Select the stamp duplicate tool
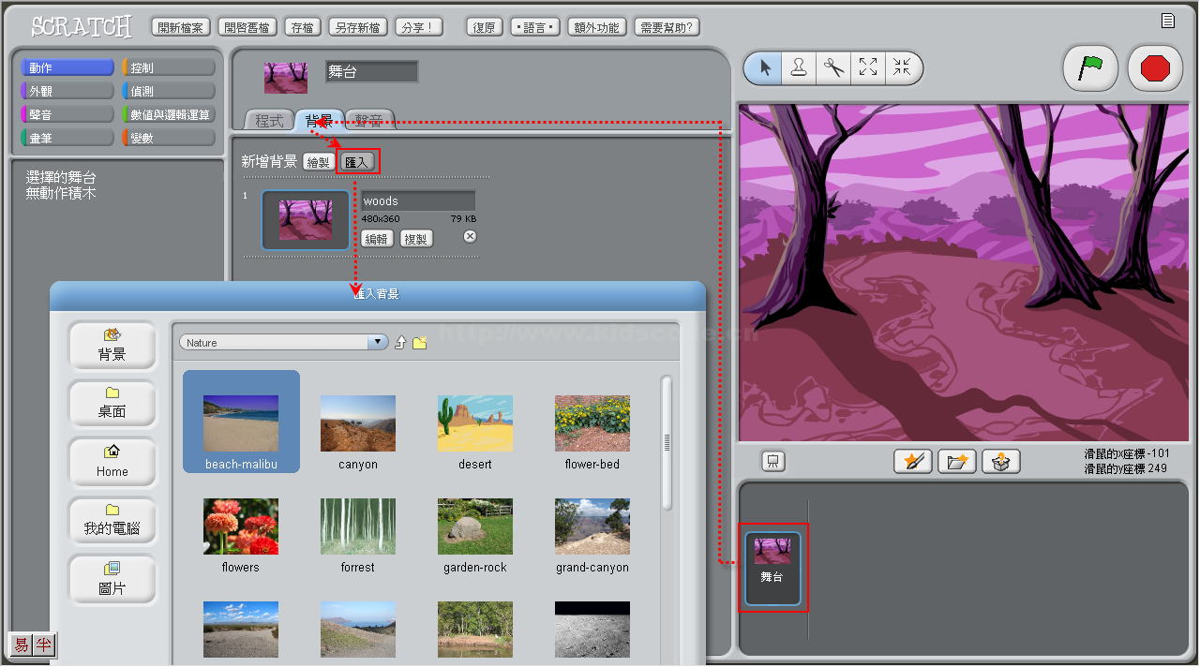The width and height of the screenshot is (1200, 667). pos(799,68)
